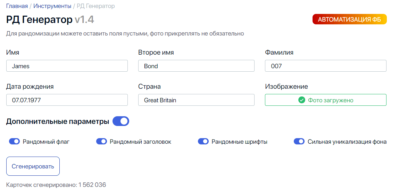Click the green checkmark icon for uploaded photo
The height and width of the screenshot is (190, 399).
tap(301, 100)
